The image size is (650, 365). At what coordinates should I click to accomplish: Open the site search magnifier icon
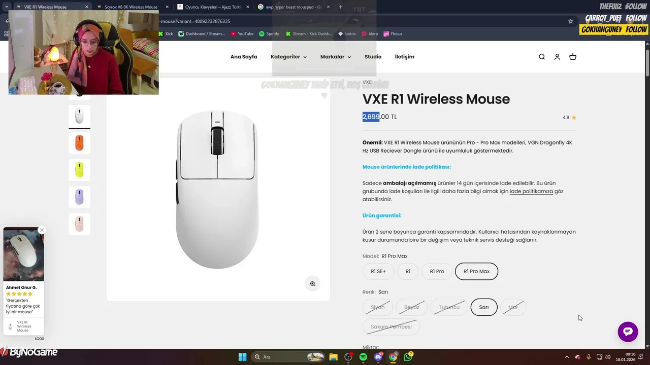click(542, 57)
